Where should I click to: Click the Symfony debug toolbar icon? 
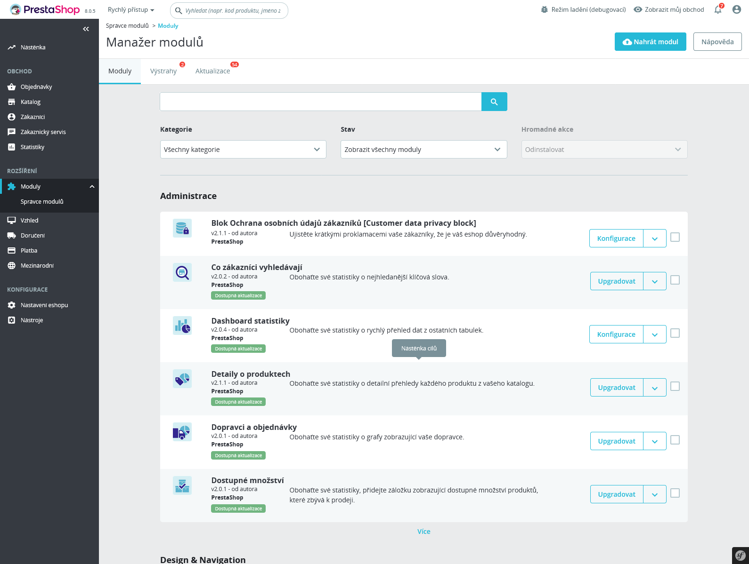[740, 556]
